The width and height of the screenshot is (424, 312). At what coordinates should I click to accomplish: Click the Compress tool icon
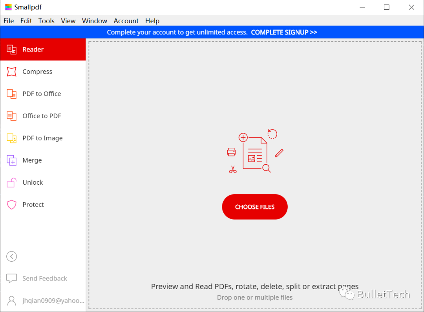coord(11,72)
